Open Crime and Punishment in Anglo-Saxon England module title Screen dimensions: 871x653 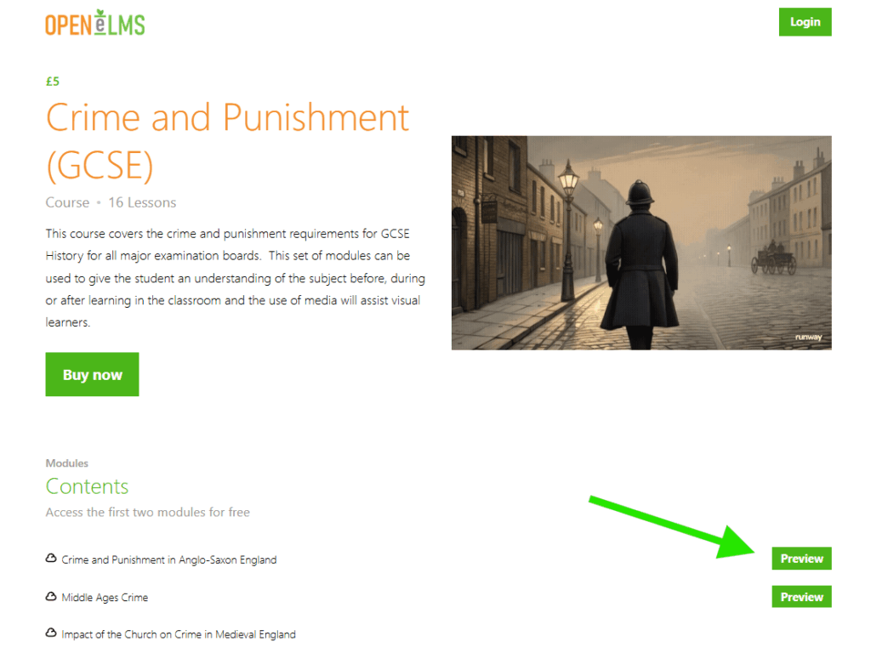click(169, 559)
